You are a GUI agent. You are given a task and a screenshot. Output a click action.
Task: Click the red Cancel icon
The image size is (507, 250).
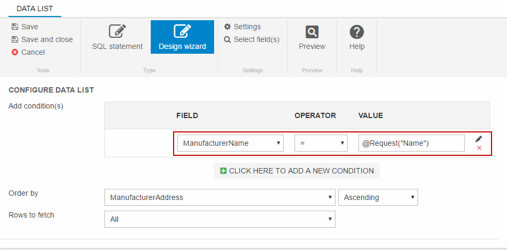click(x=15, y=52)
